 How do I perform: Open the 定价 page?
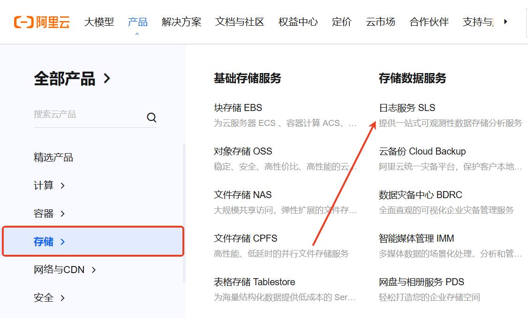(341, 22)
